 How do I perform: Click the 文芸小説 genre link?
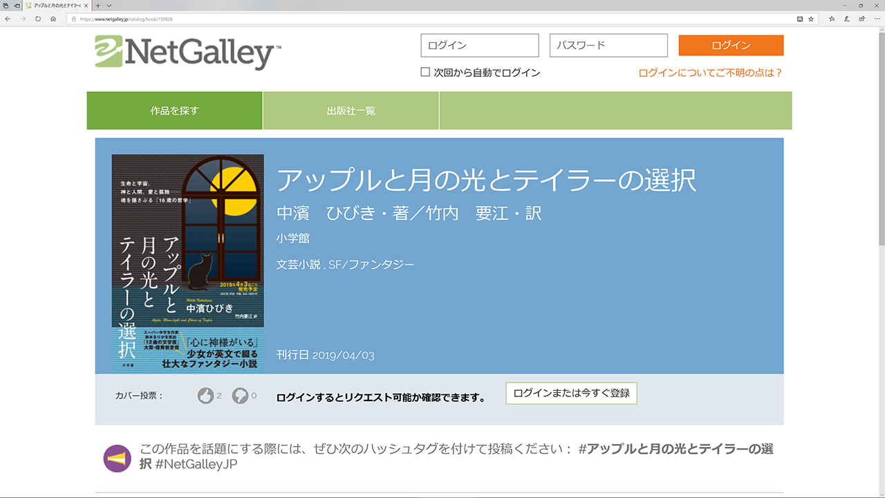click(299, 264)
